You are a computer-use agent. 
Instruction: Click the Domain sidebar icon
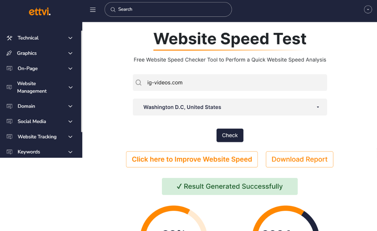(x=9, y=106)
